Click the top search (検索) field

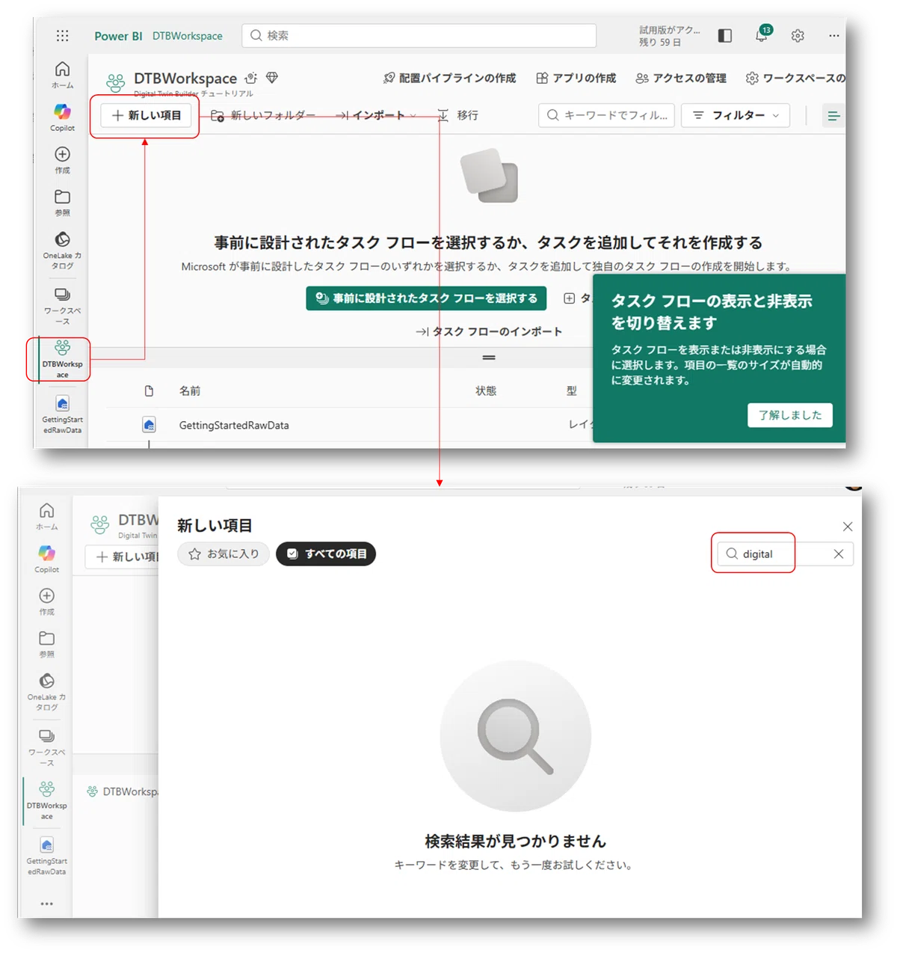coord(419,35)
